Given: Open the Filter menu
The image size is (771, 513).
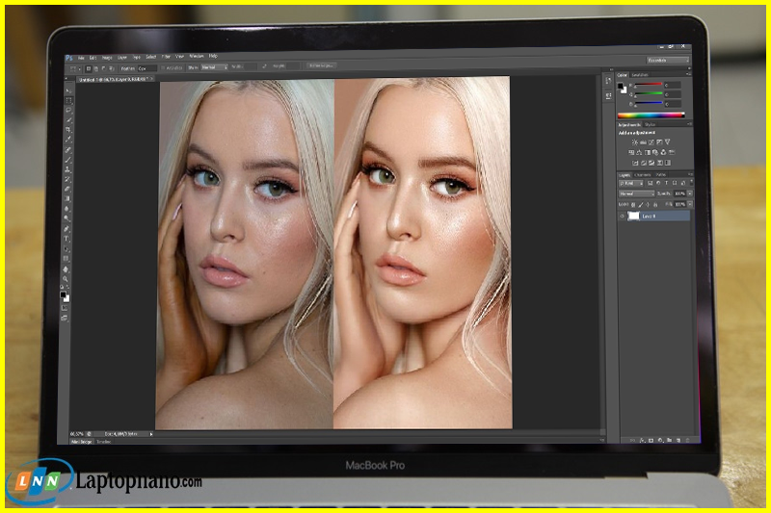Looking at the screenshot, I should tap(166, 57).
